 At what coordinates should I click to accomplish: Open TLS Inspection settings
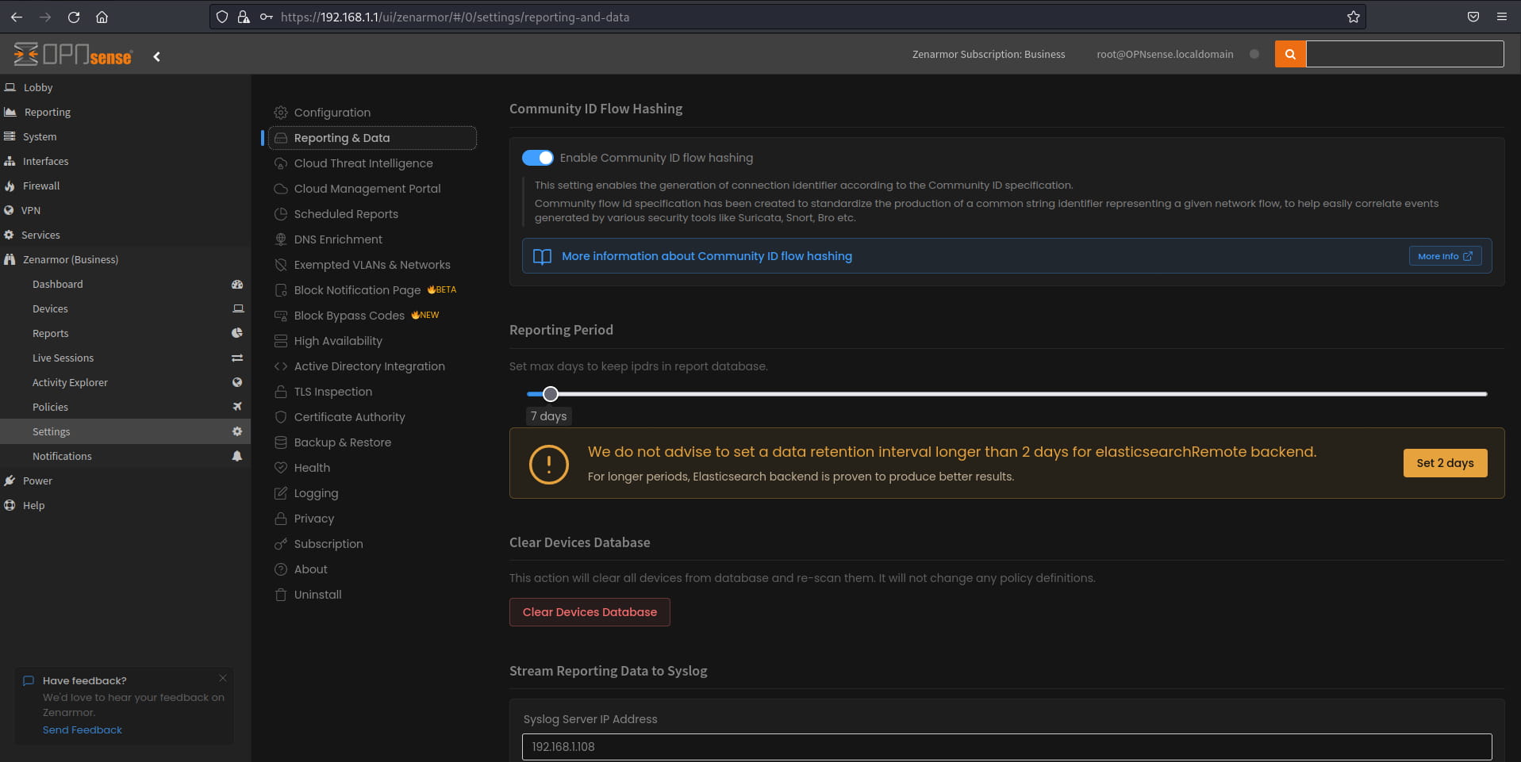[x=333, y=392]
